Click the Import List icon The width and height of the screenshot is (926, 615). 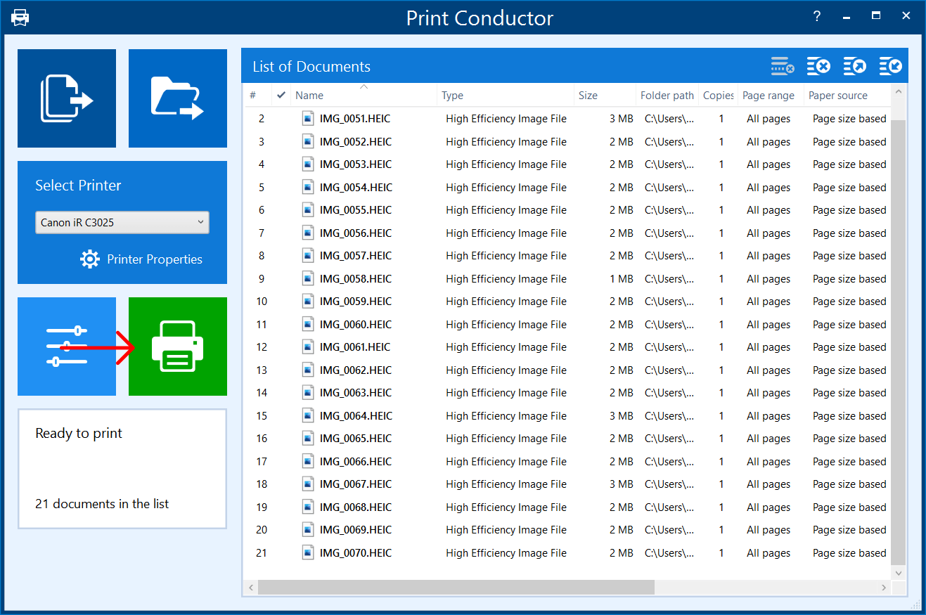click(x=891, y=67)
